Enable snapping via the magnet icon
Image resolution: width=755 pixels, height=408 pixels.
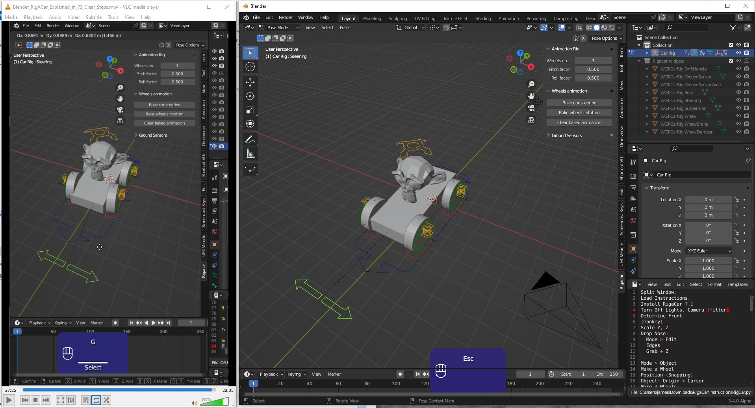(446, 28)
